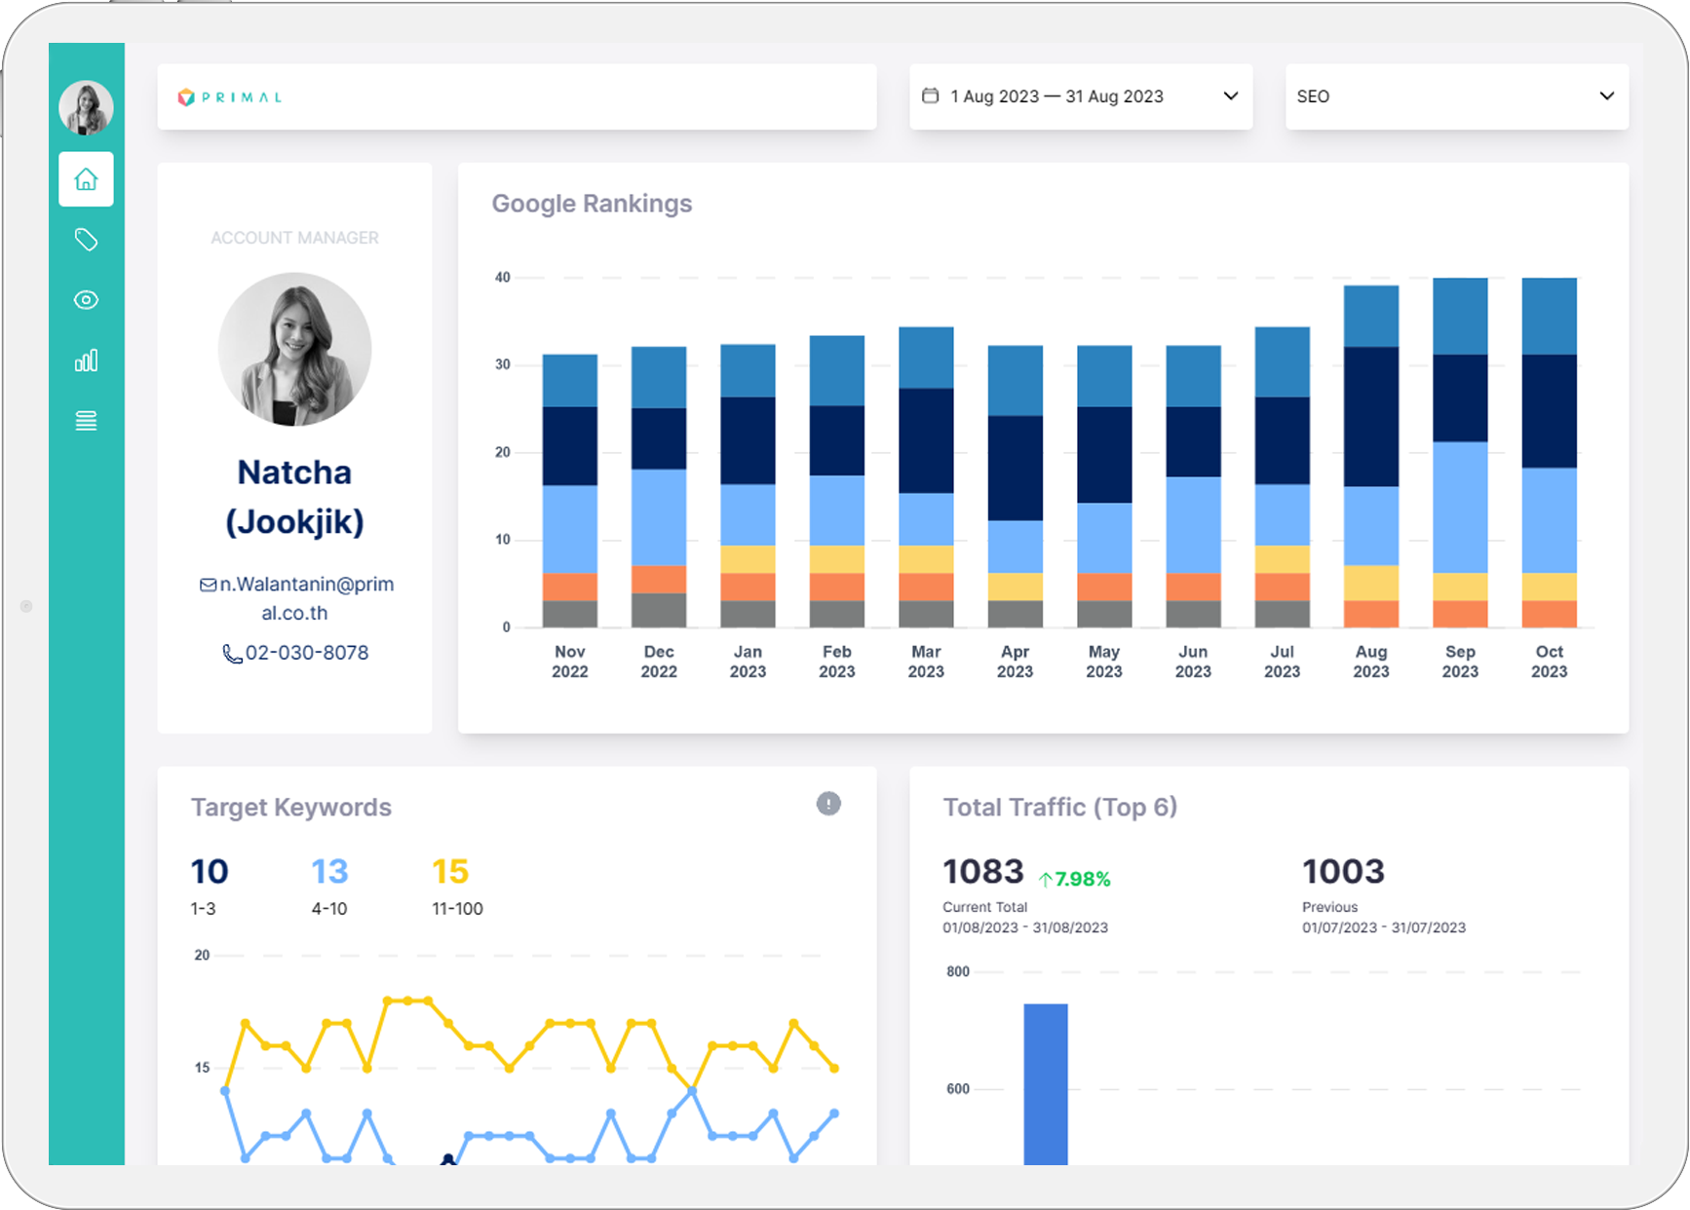Click the green 7.98% increase indicator
Viewport: 1690px width, 1210px height.
click(x=1074, y=879)
